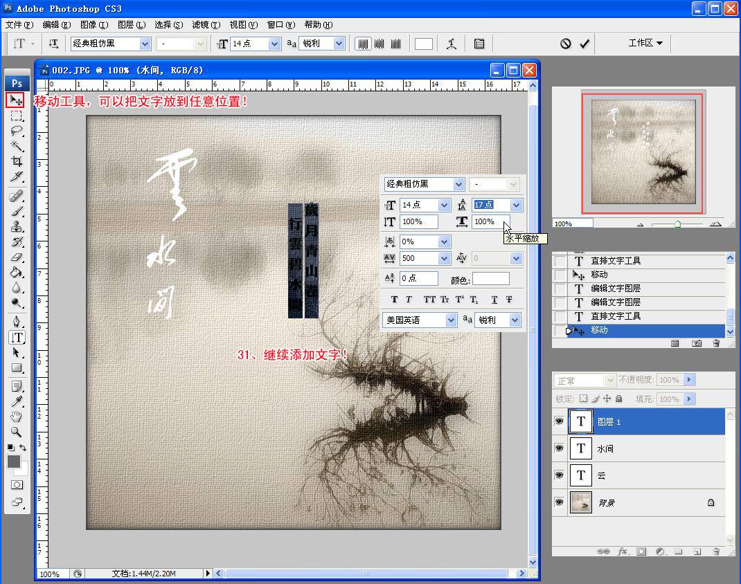Delete the current history state with trash icon
Image resolution: width=741 pixels, height=584 pixels.
pos(717,343)
